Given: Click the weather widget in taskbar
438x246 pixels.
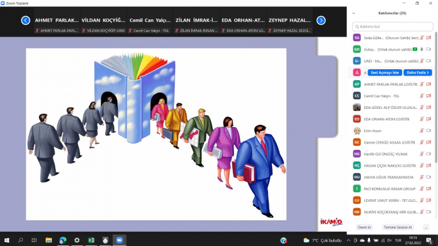Looking at the screenshot, I should [x=323, y=240].
